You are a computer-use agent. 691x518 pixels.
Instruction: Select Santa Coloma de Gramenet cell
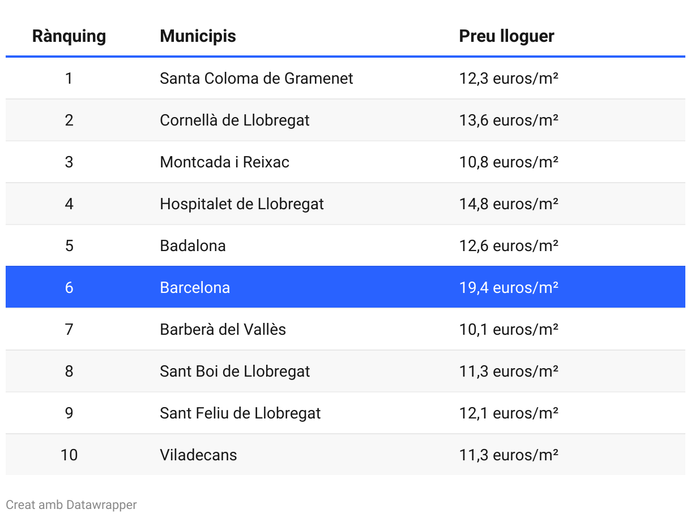click(257, 78)
